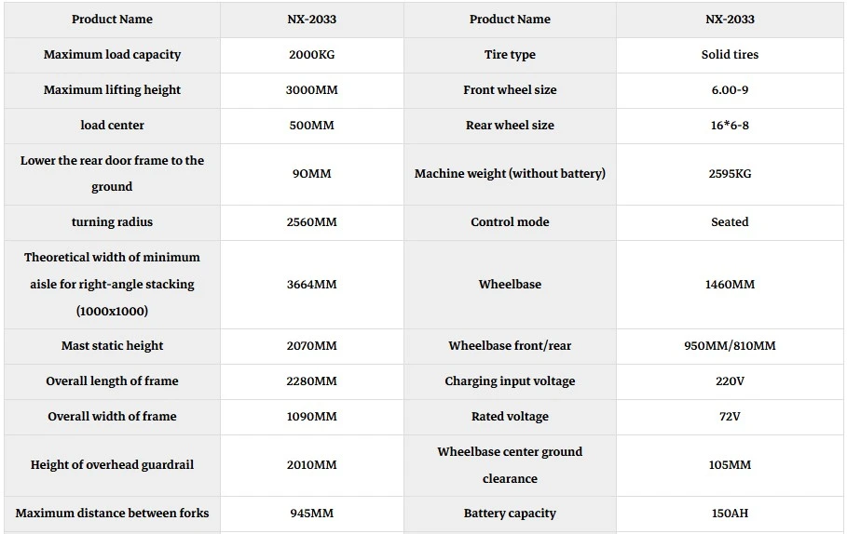Select the 16*6-8 rear wheel value

click(730, 126)
